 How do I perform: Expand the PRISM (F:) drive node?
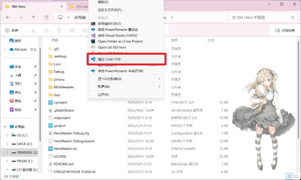click(x=7, y=161)
